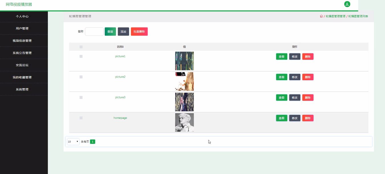Click the 添加 add button

point(123,32)
